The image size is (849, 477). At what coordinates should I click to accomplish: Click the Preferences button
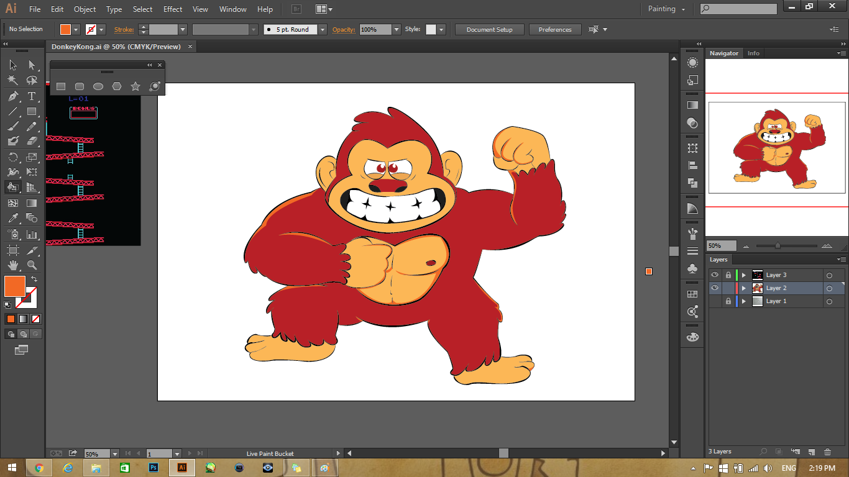pyautogui.click(x=555, y=29)
